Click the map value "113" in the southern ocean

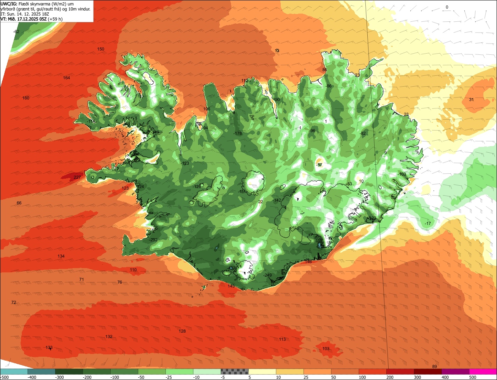point(282,339)
